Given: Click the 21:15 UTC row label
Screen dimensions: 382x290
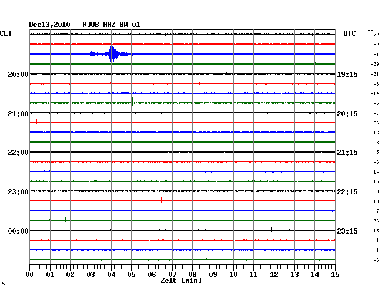Looking at the screenshot, I should [x=347, y=153].
